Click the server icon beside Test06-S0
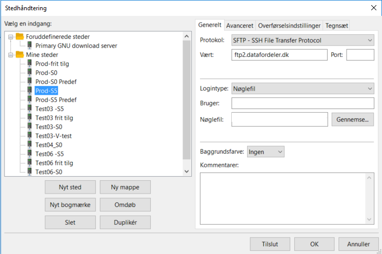The width and height of the screenshot is (382, 254). pyautogui.click(x=30, y=172)
